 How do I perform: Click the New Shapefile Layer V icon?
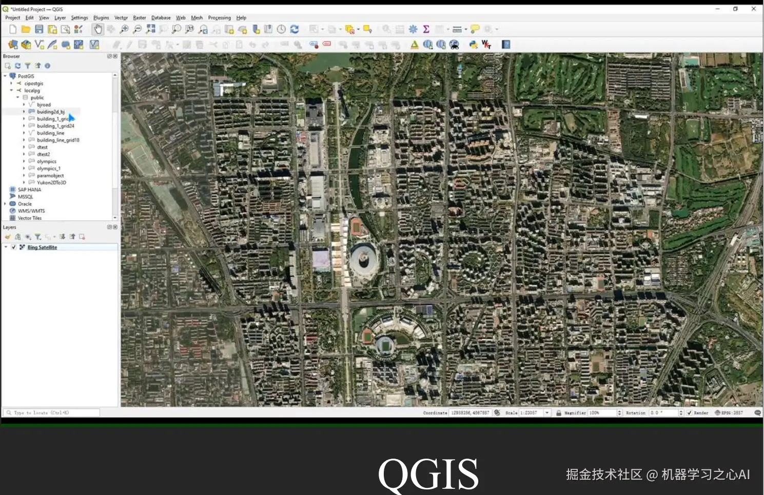pyautogui.click(x=39, y=45)
